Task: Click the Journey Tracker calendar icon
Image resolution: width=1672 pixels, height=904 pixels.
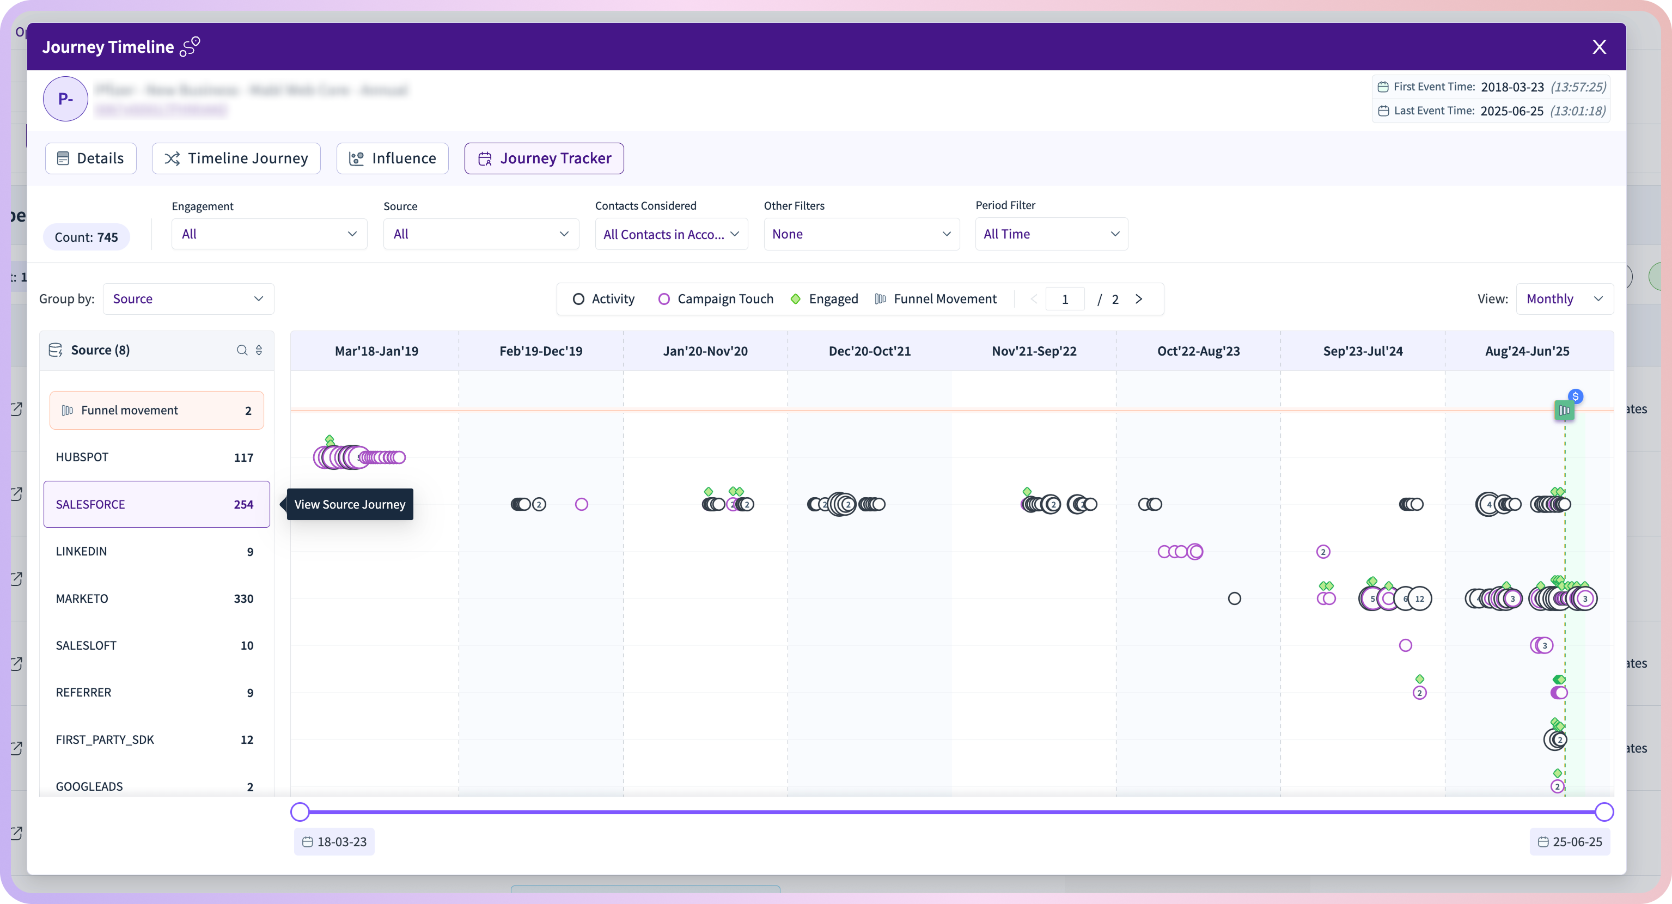Action: (485, 159)
